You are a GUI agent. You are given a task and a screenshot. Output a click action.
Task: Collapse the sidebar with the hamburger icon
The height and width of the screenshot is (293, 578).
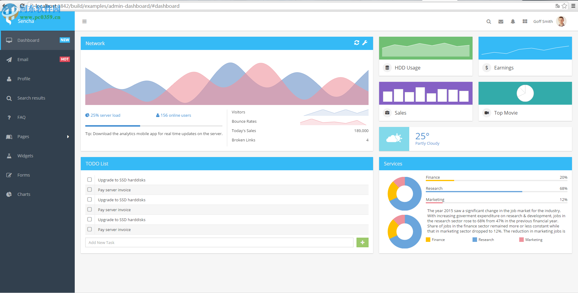point(84,21)
